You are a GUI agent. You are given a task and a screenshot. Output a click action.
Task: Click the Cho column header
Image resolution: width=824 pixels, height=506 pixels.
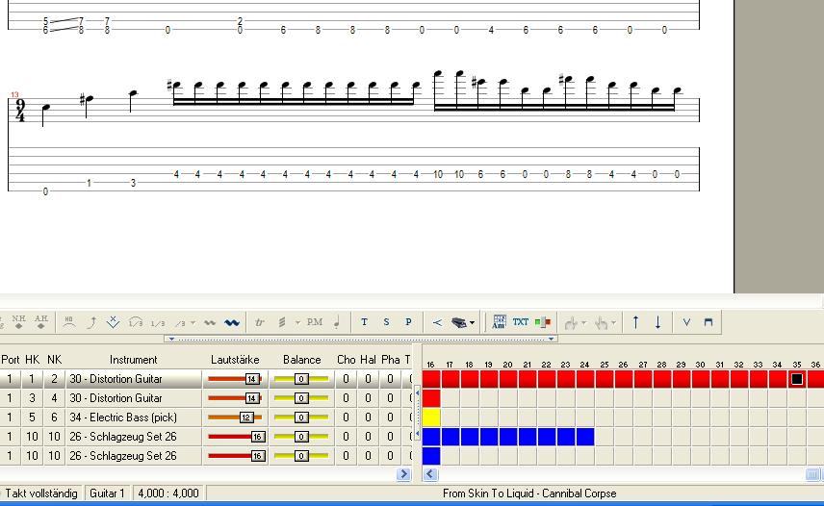[x=346, y=360]
